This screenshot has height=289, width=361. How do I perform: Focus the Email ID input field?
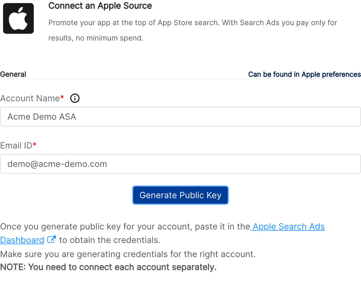tap(180, 164)
